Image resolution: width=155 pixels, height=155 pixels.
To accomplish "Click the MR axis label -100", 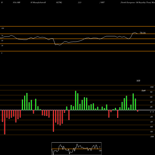I will tap(152, 137).
